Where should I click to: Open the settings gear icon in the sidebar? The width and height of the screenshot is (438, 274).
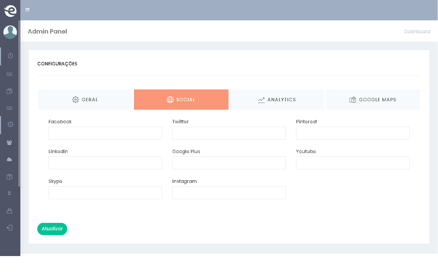pyautogui.click(x=10, y=124)
